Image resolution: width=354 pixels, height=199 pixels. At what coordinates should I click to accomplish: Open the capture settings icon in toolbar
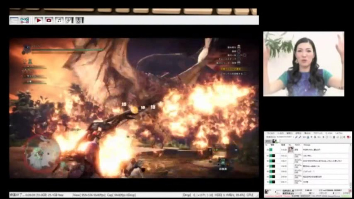click(x=14, y=20)
